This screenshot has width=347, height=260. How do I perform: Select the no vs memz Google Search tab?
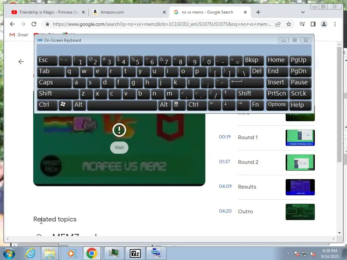[x=210, y=12]
